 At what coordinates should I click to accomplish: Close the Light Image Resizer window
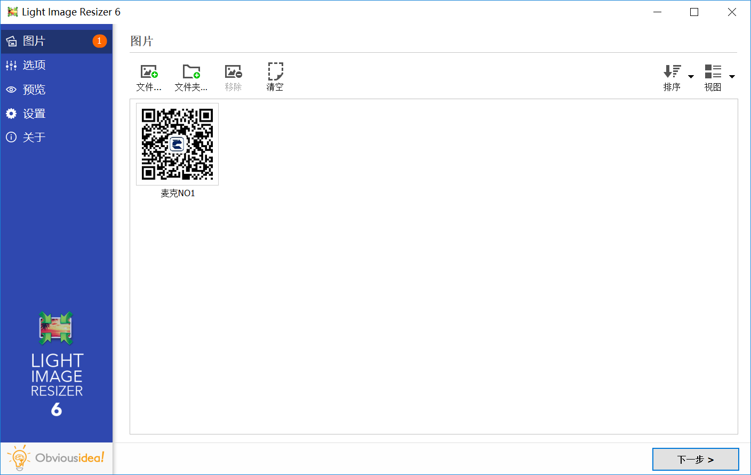pyautogui.click(x=732, y=12)
